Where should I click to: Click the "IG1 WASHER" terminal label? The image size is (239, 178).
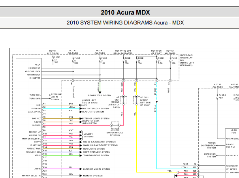coord(232,172)
